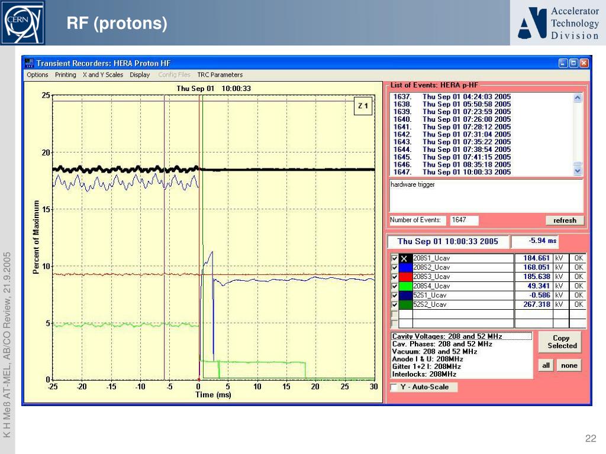Screen dimensions: 606x454
Task: Click the Accelerator Technology Division logo
Action: [557, 24]
